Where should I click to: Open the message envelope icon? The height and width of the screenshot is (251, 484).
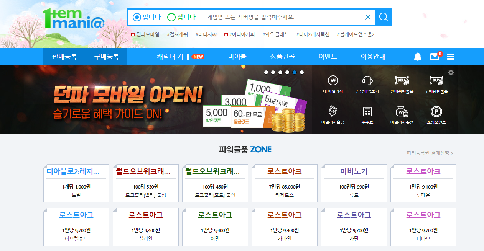click(435, 57)
